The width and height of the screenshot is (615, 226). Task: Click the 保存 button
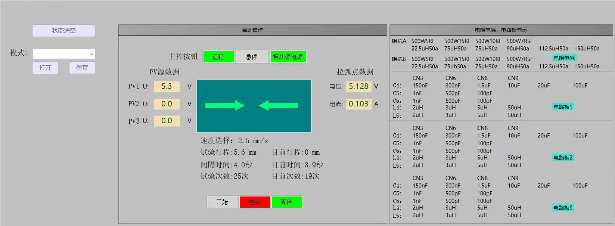(82, 68)
